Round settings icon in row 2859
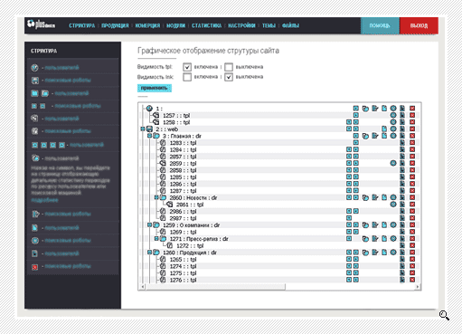This screenshot has height=334, width=462. pos(393,163)
